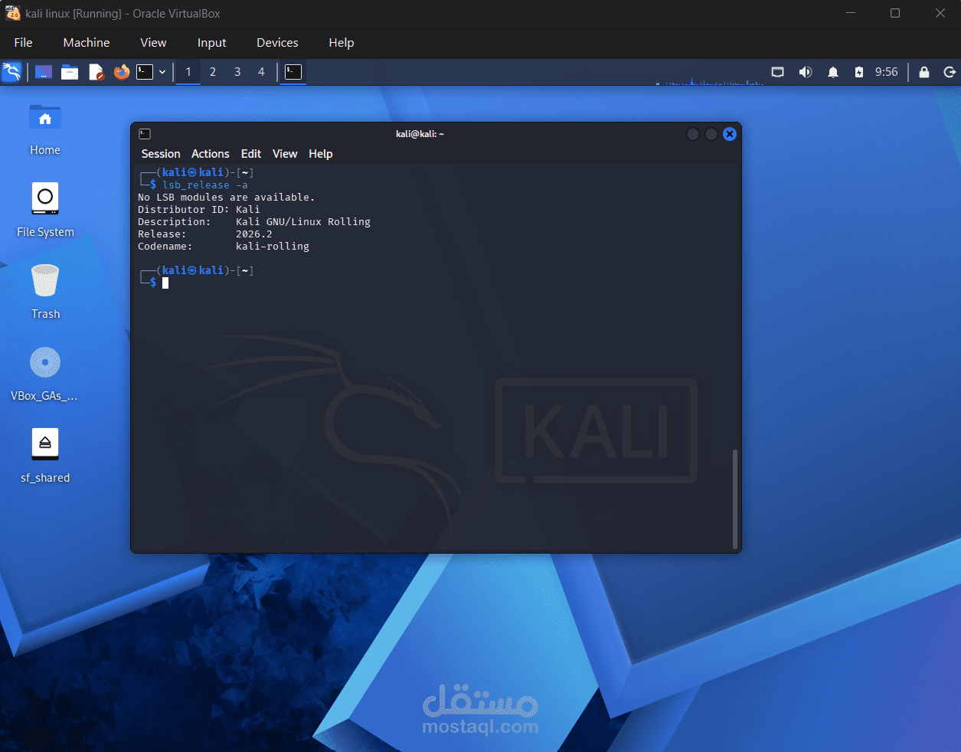The image size is (961, 752).
Task: Open the notifications bell
Action: pos(833,72)
